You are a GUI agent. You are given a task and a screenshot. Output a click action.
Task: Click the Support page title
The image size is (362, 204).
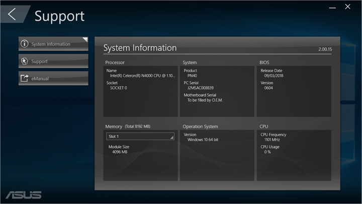59,16
